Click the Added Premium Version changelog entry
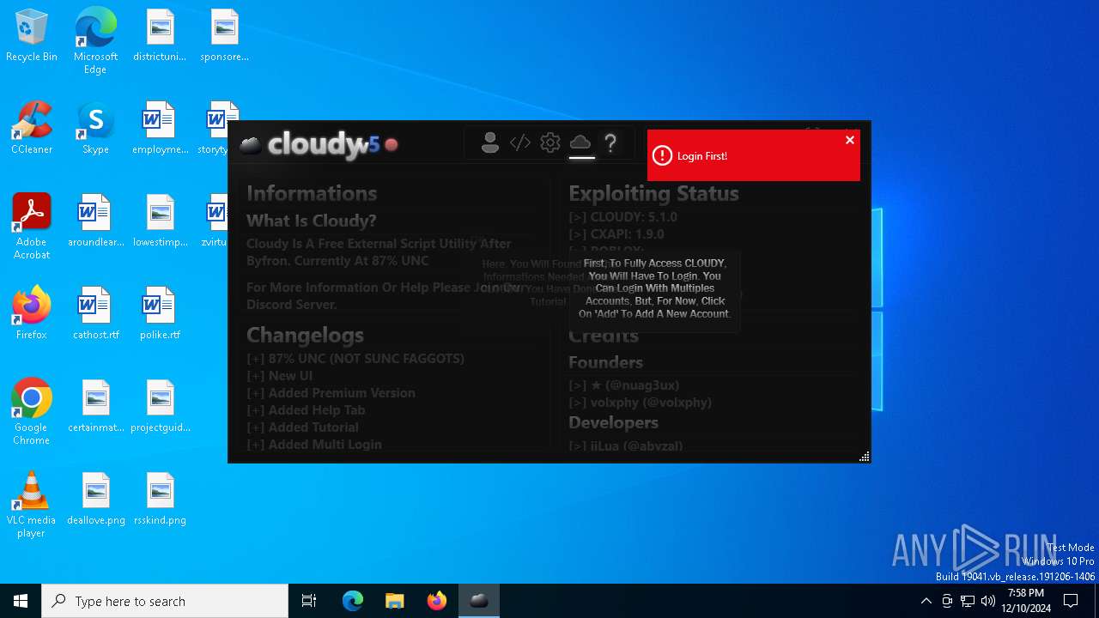Image resolution: width=1099 pixels, height=618 pixels. tap(331, 393)
